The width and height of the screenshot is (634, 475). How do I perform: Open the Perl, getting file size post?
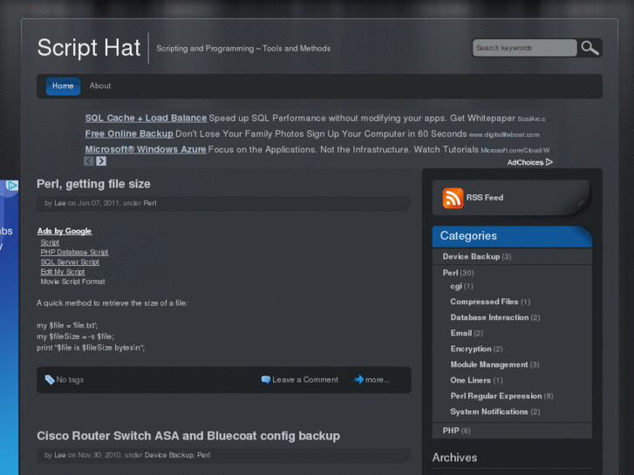tap(93, 184)
